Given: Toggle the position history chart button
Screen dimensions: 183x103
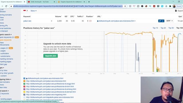Looking at the screenshot, I should point(161,21).
